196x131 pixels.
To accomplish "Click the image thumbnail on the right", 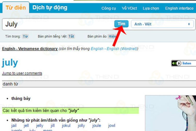I will [170, 113].
